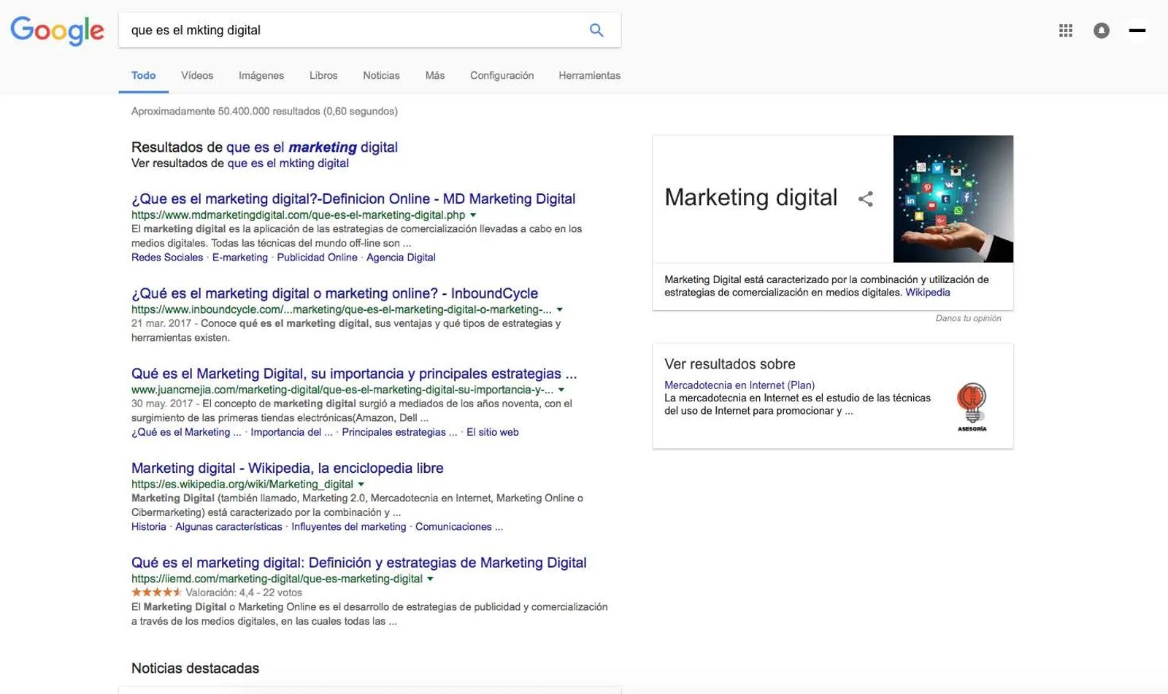The image size is (1168, 694).
Task: Click Danos tu opinión feedback link
Action: [969, 318]
